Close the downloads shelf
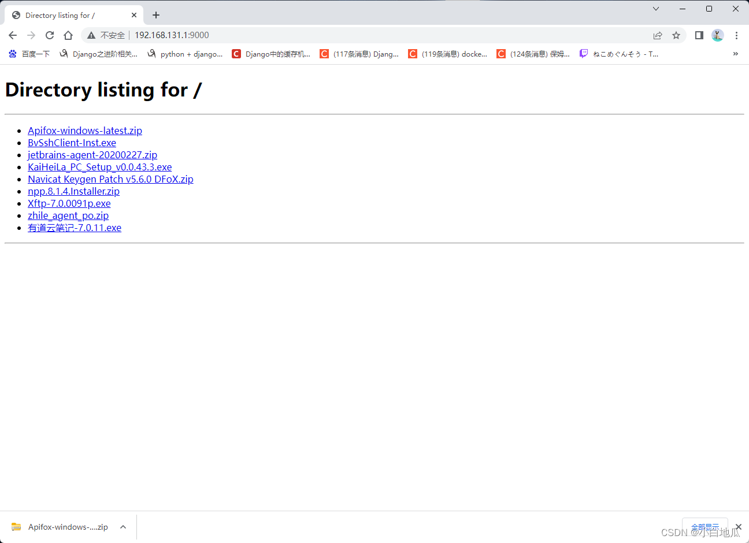The image size is (749, 543). click(738, 527)
